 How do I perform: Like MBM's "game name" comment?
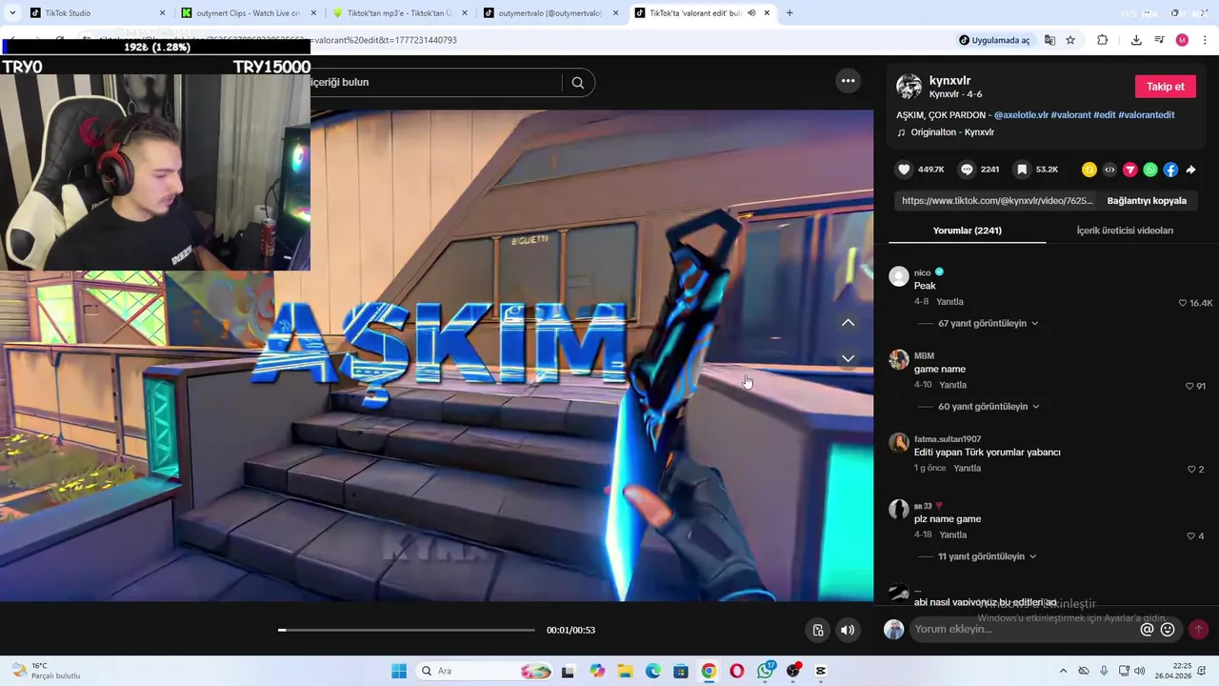(x=1189, y=386)
